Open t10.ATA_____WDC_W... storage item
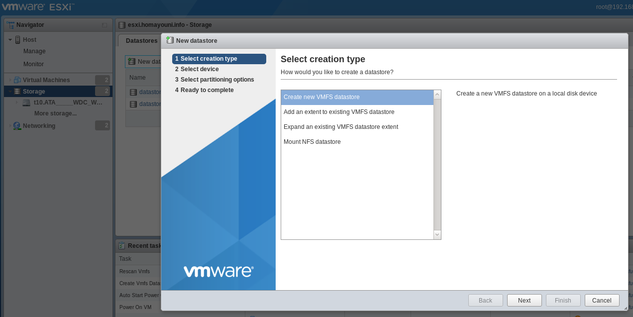 pos(68,103)
